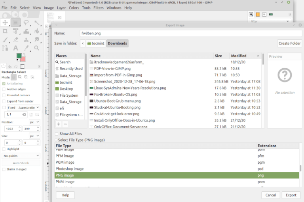Click the Export button
Image resolution: width=304 pixels, height=202 pixels.
pos(291,195)
